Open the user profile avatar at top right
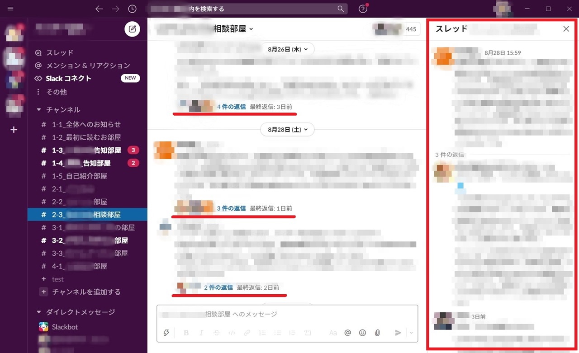The height and width of the screenshot is (353, 579). click(x=503, y=9)
